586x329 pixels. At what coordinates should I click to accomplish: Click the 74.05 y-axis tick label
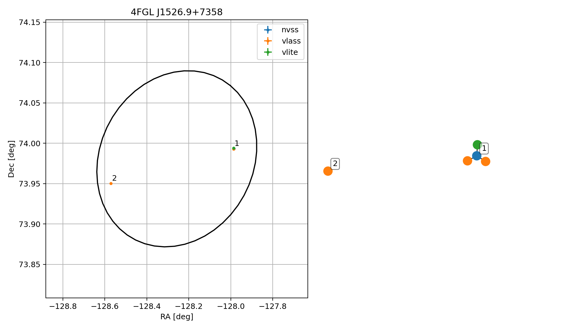coord(29,103)
